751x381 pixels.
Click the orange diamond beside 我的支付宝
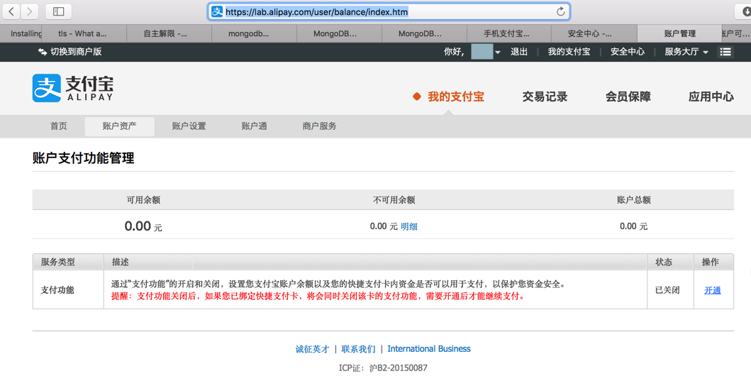pos(417,96)
